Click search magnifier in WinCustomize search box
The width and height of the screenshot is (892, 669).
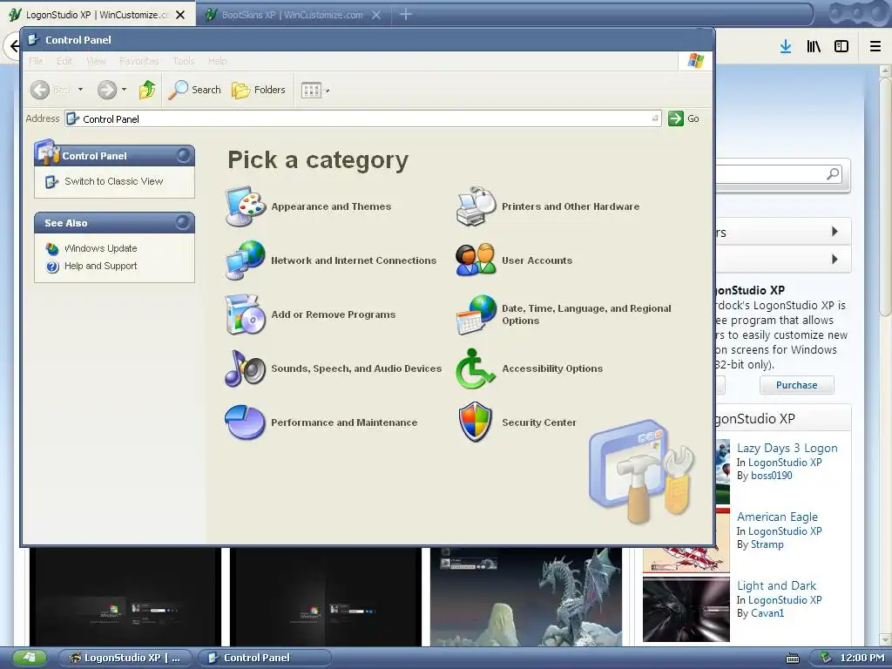click(x=833, y=173)
